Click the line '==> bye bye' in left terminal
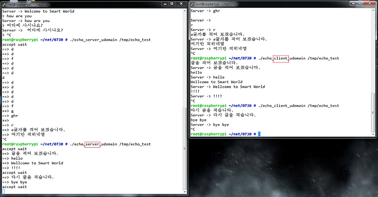 [15, 182]
